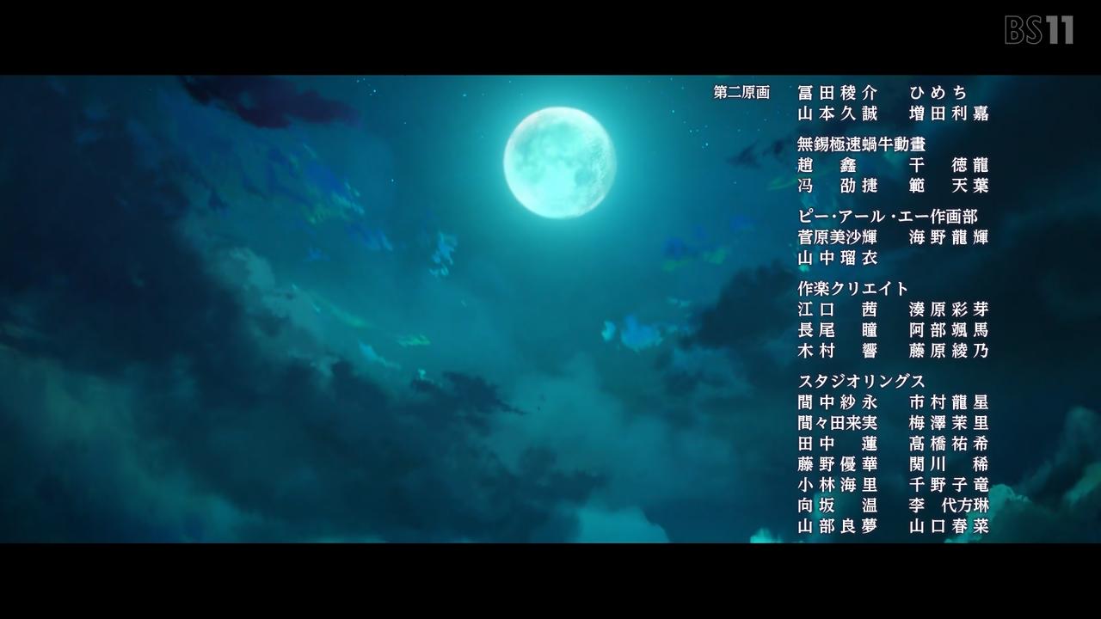Click the name '干 徳龍'
Image resolution: width=1101 pixels, height=619 pixels.
[x=949, y=165]
